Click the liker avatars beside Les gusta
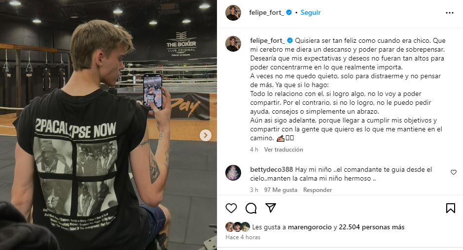 tap(238, 227)
